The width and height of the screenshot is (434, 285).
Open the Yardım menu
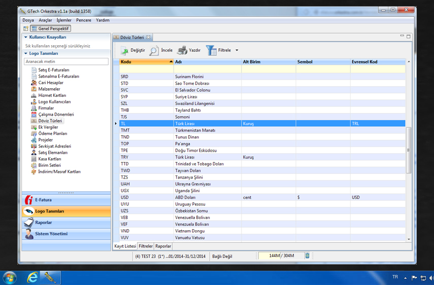(x=103, y=20)
